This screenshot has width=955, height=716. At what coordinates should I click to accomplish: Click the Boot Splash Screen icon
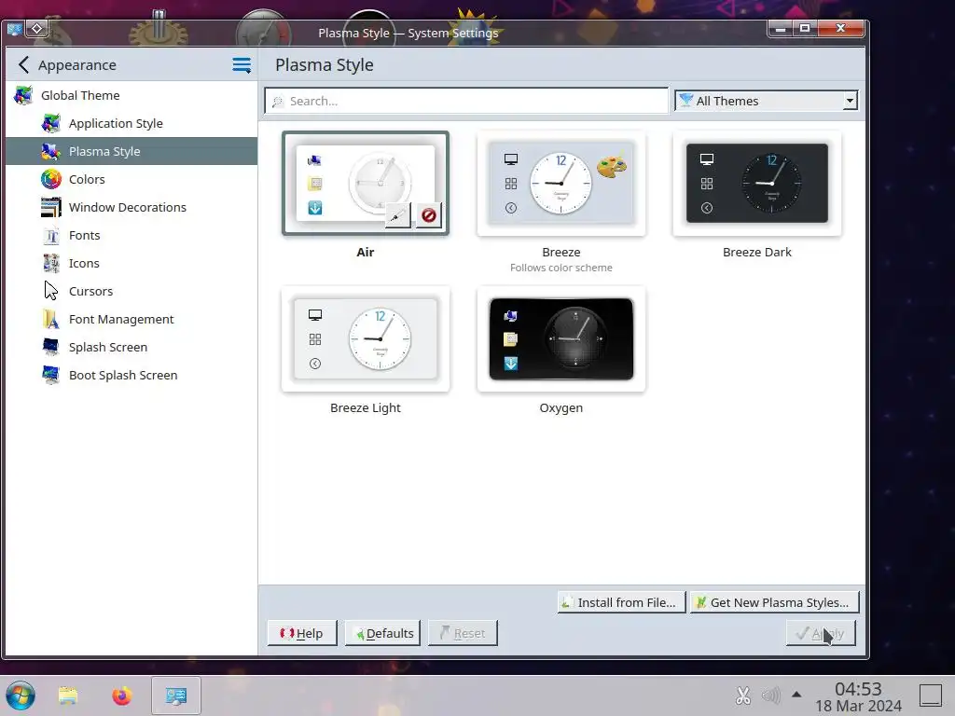51,375
